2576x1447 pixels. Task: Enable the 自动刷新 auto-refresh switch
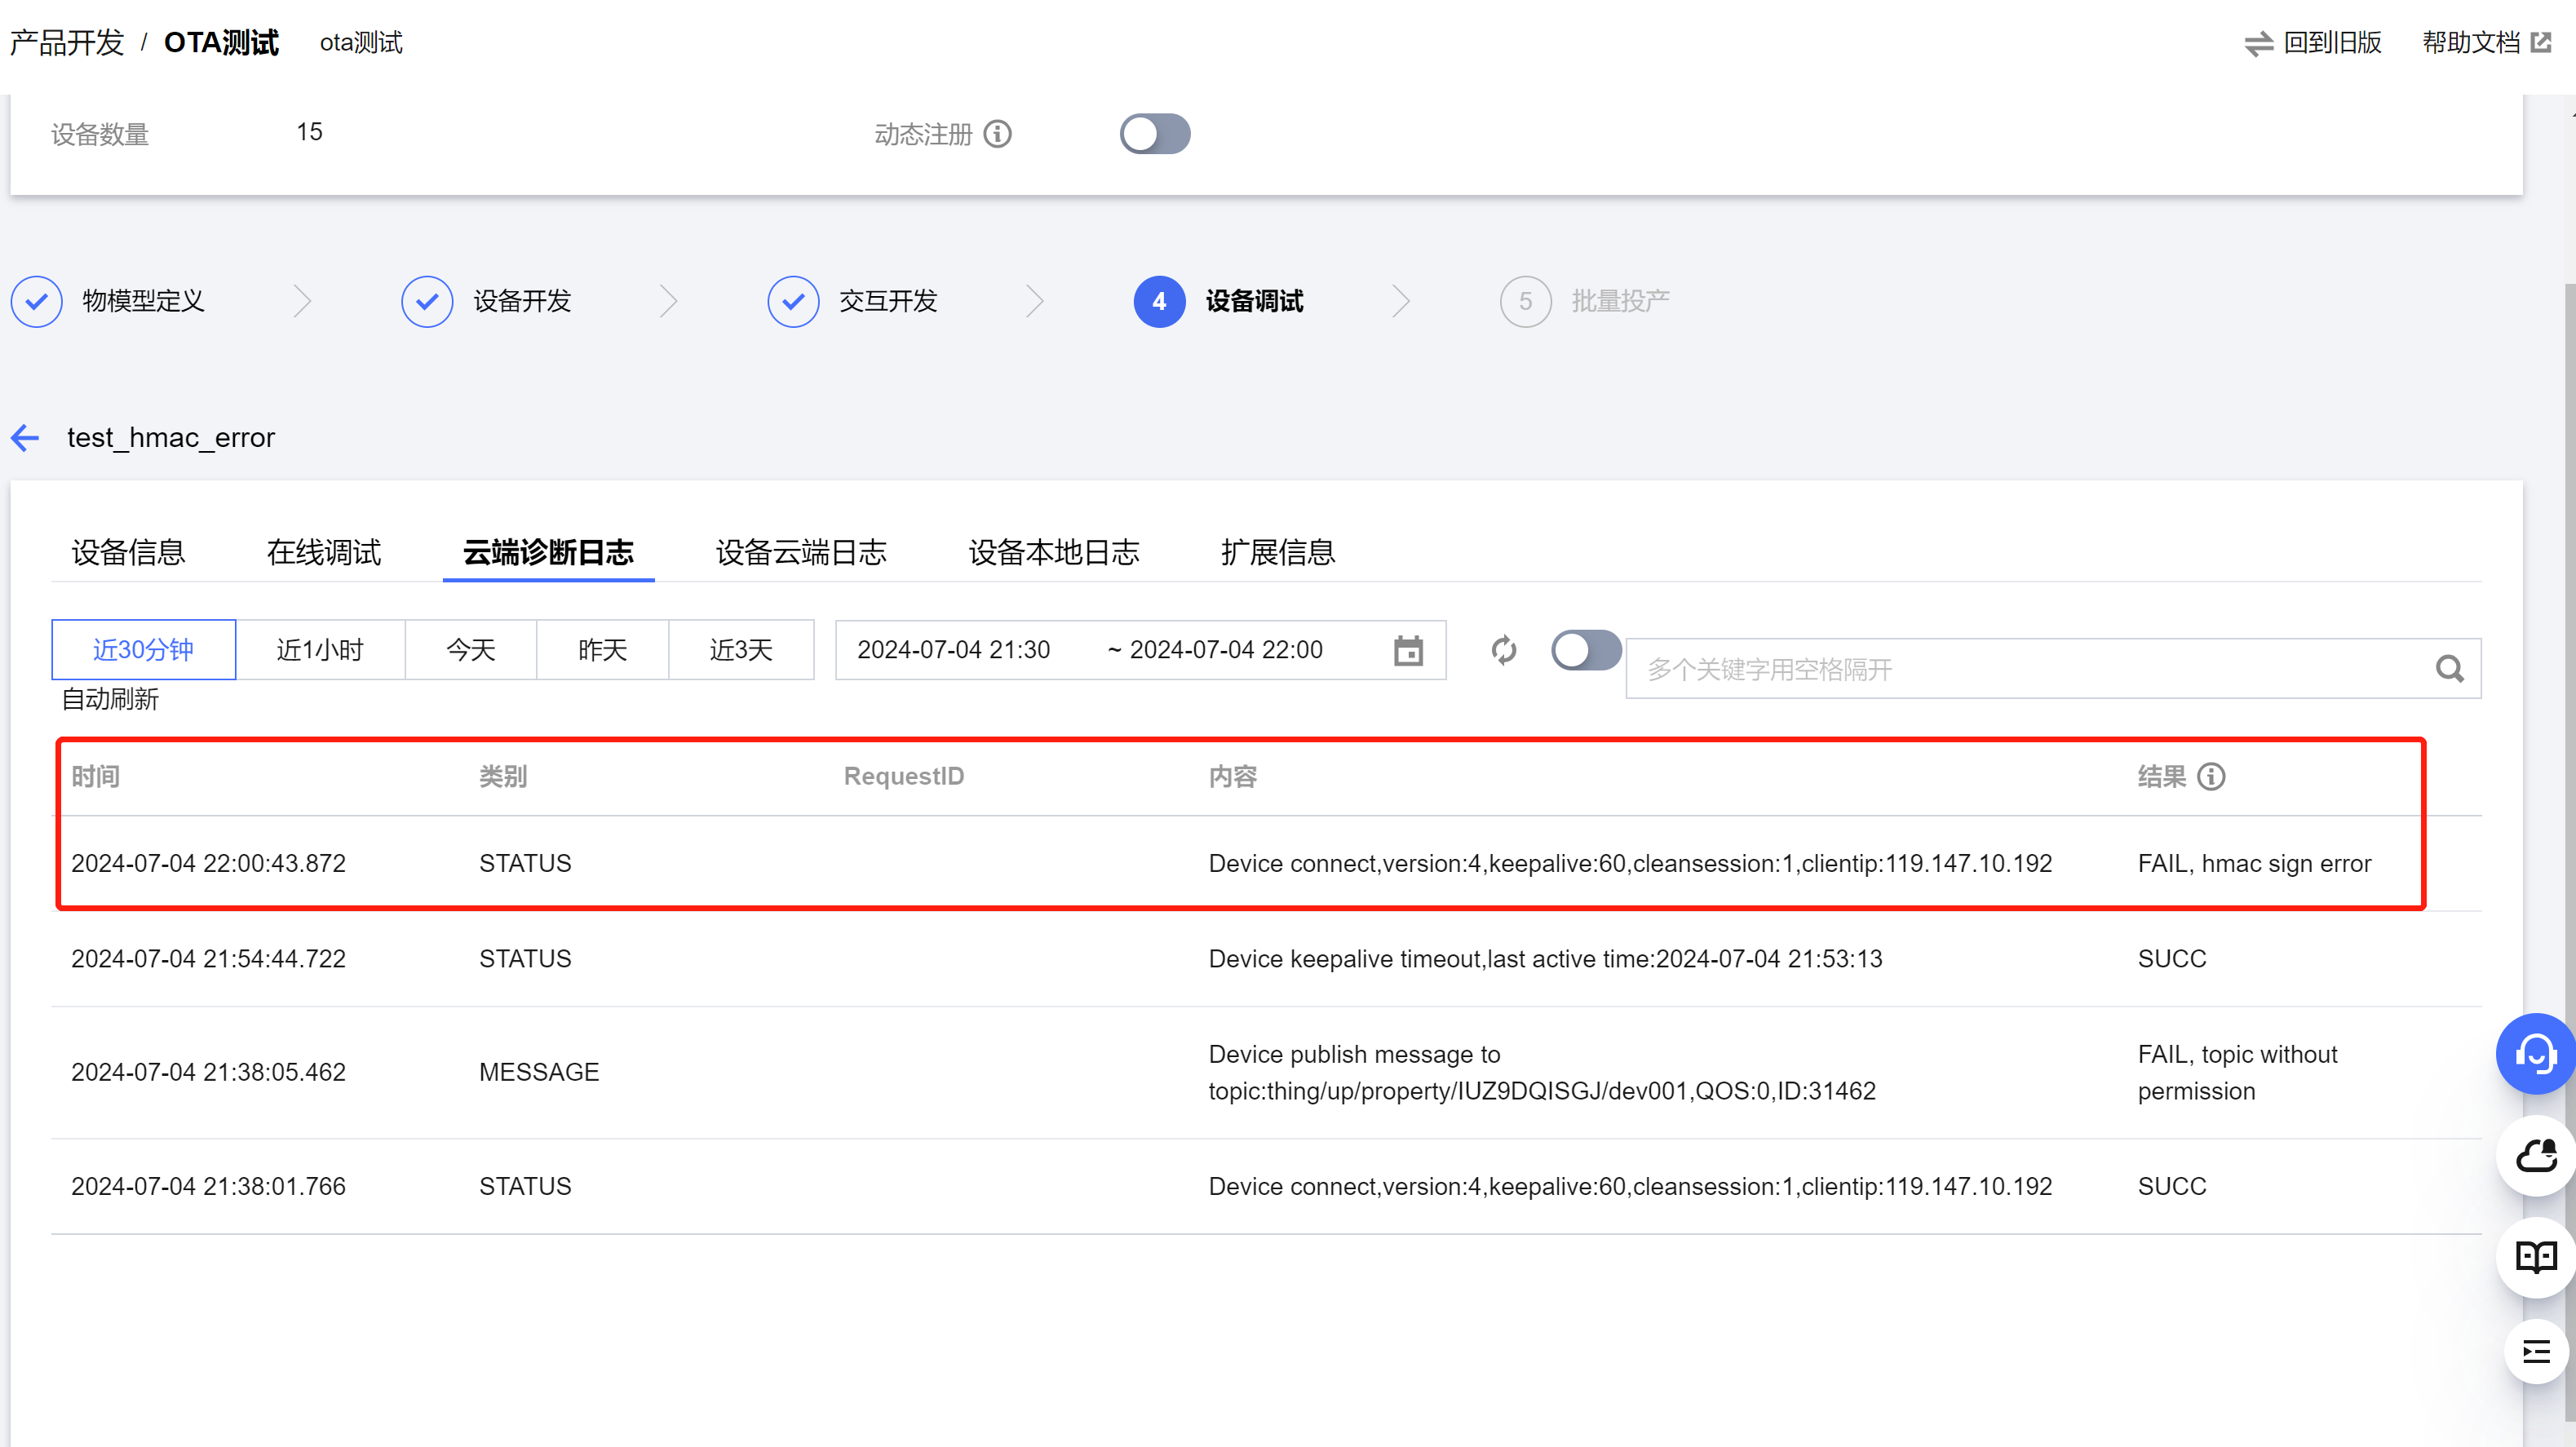point(1586,650)
